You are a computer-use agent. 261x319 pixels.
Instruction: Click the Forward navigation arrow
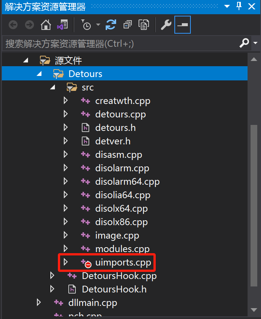click(x=29, y=25)
